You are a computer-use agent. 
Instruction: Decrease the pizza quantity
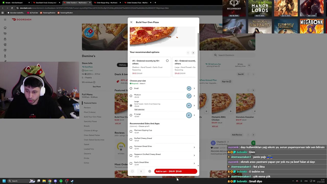(x=132, y=171)
